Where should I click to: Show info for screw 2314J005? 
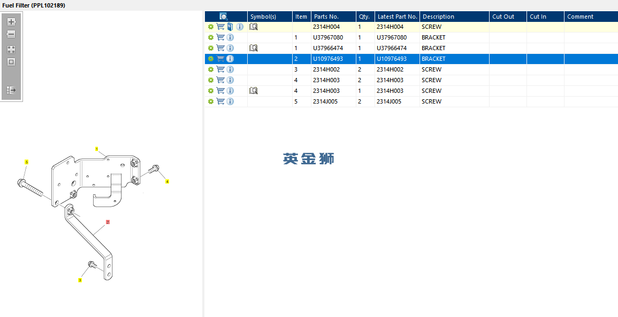point(231,101)
